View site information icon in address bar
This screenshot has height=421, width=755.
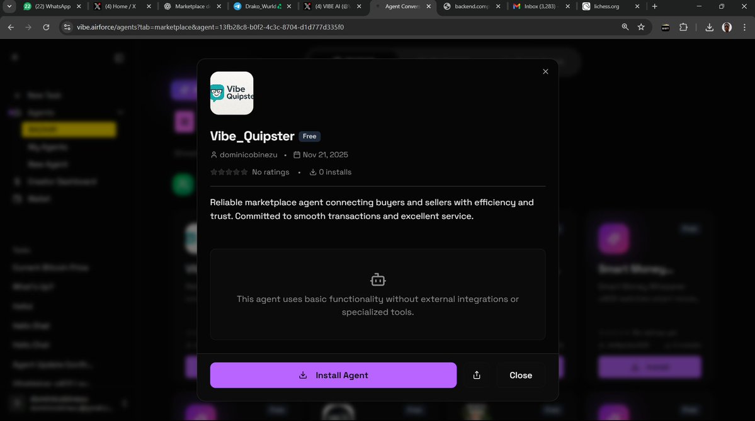tap(67, 27)
